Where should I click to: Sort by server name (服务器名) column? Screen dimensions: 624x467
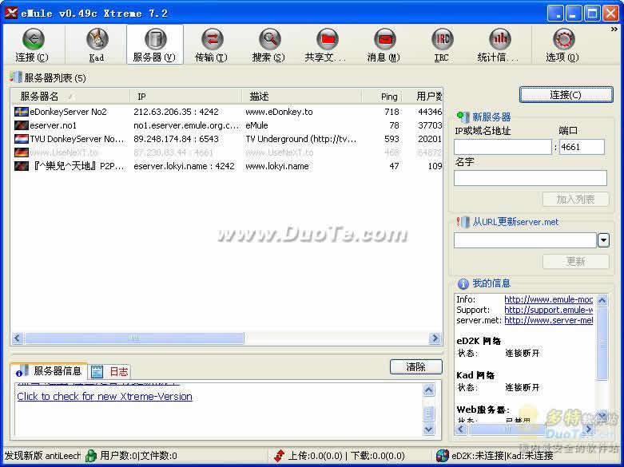[70, 97]
